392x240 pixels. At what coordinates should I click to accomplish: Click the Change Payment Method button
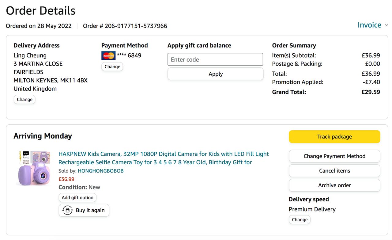point(334,156)
